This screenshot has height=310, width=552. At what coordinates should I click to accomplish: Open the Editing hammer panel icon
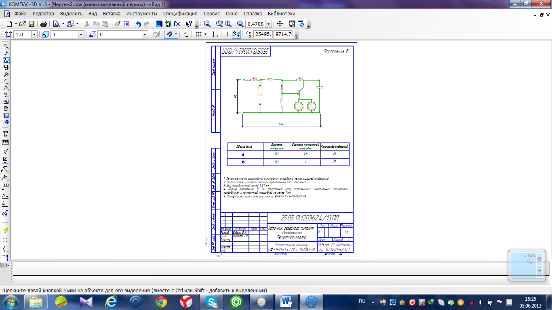(x=6, y=74)
